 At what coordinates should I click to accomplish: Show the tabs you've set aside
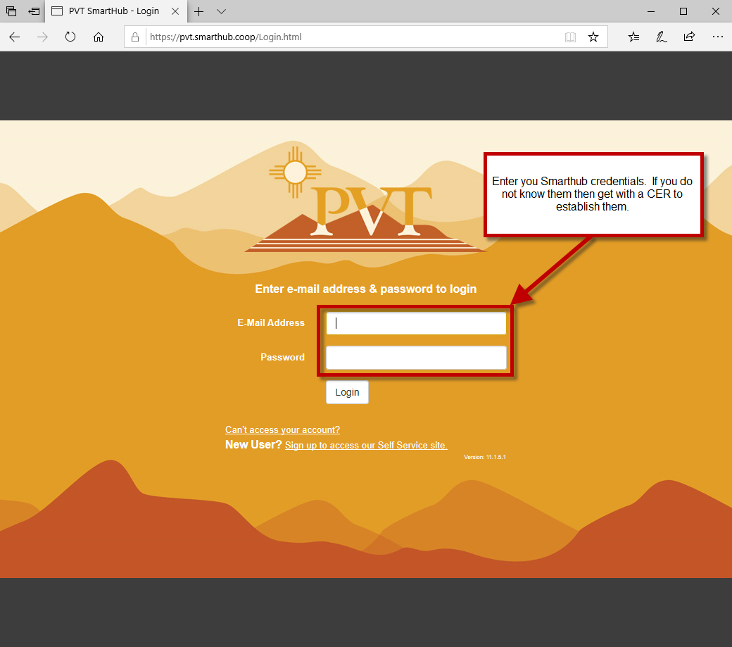[11, 11]
